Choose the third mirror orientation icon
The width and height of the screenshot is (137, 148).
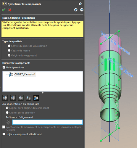[x=21, y=98]
